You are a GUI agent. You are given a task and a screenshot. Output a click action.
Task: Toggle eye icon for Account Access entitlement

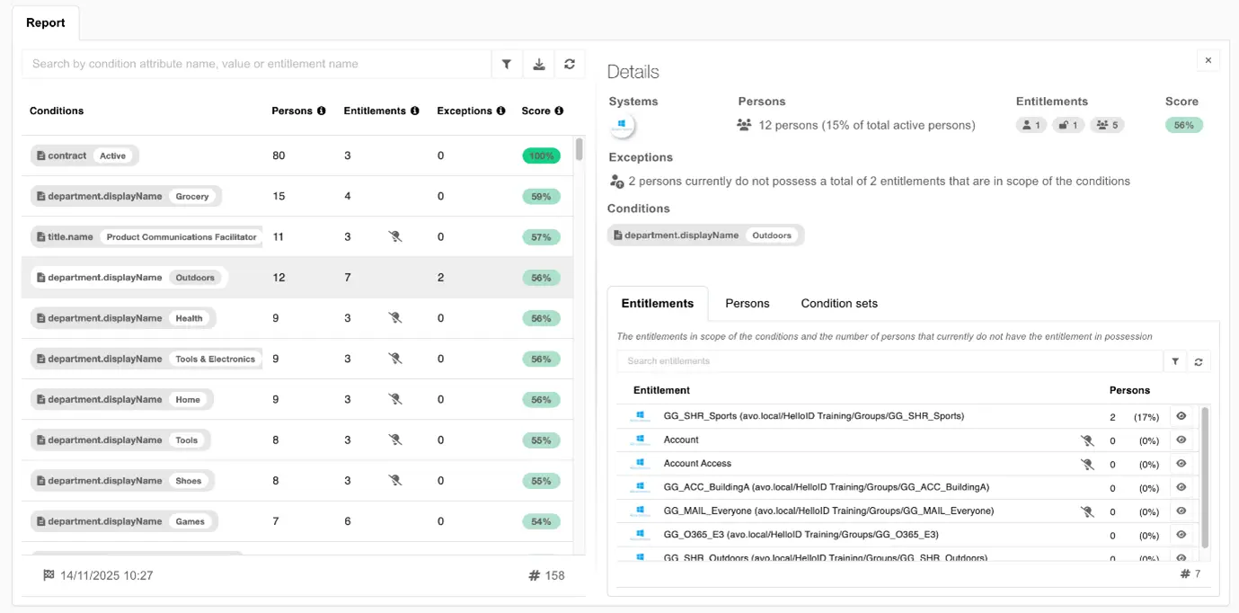pos(1181,464)
